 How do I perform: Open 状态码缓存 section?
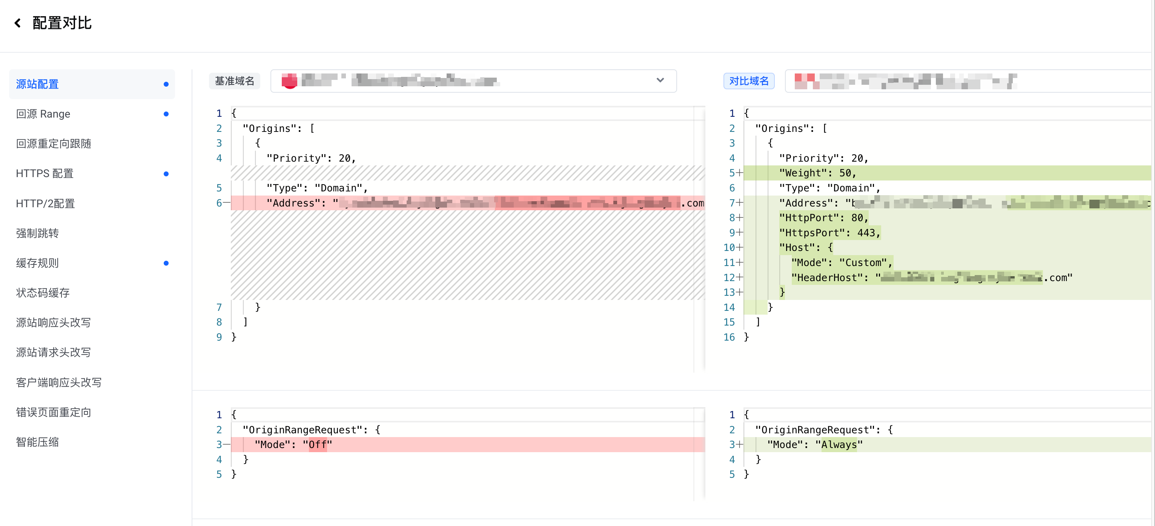point(92,292)
